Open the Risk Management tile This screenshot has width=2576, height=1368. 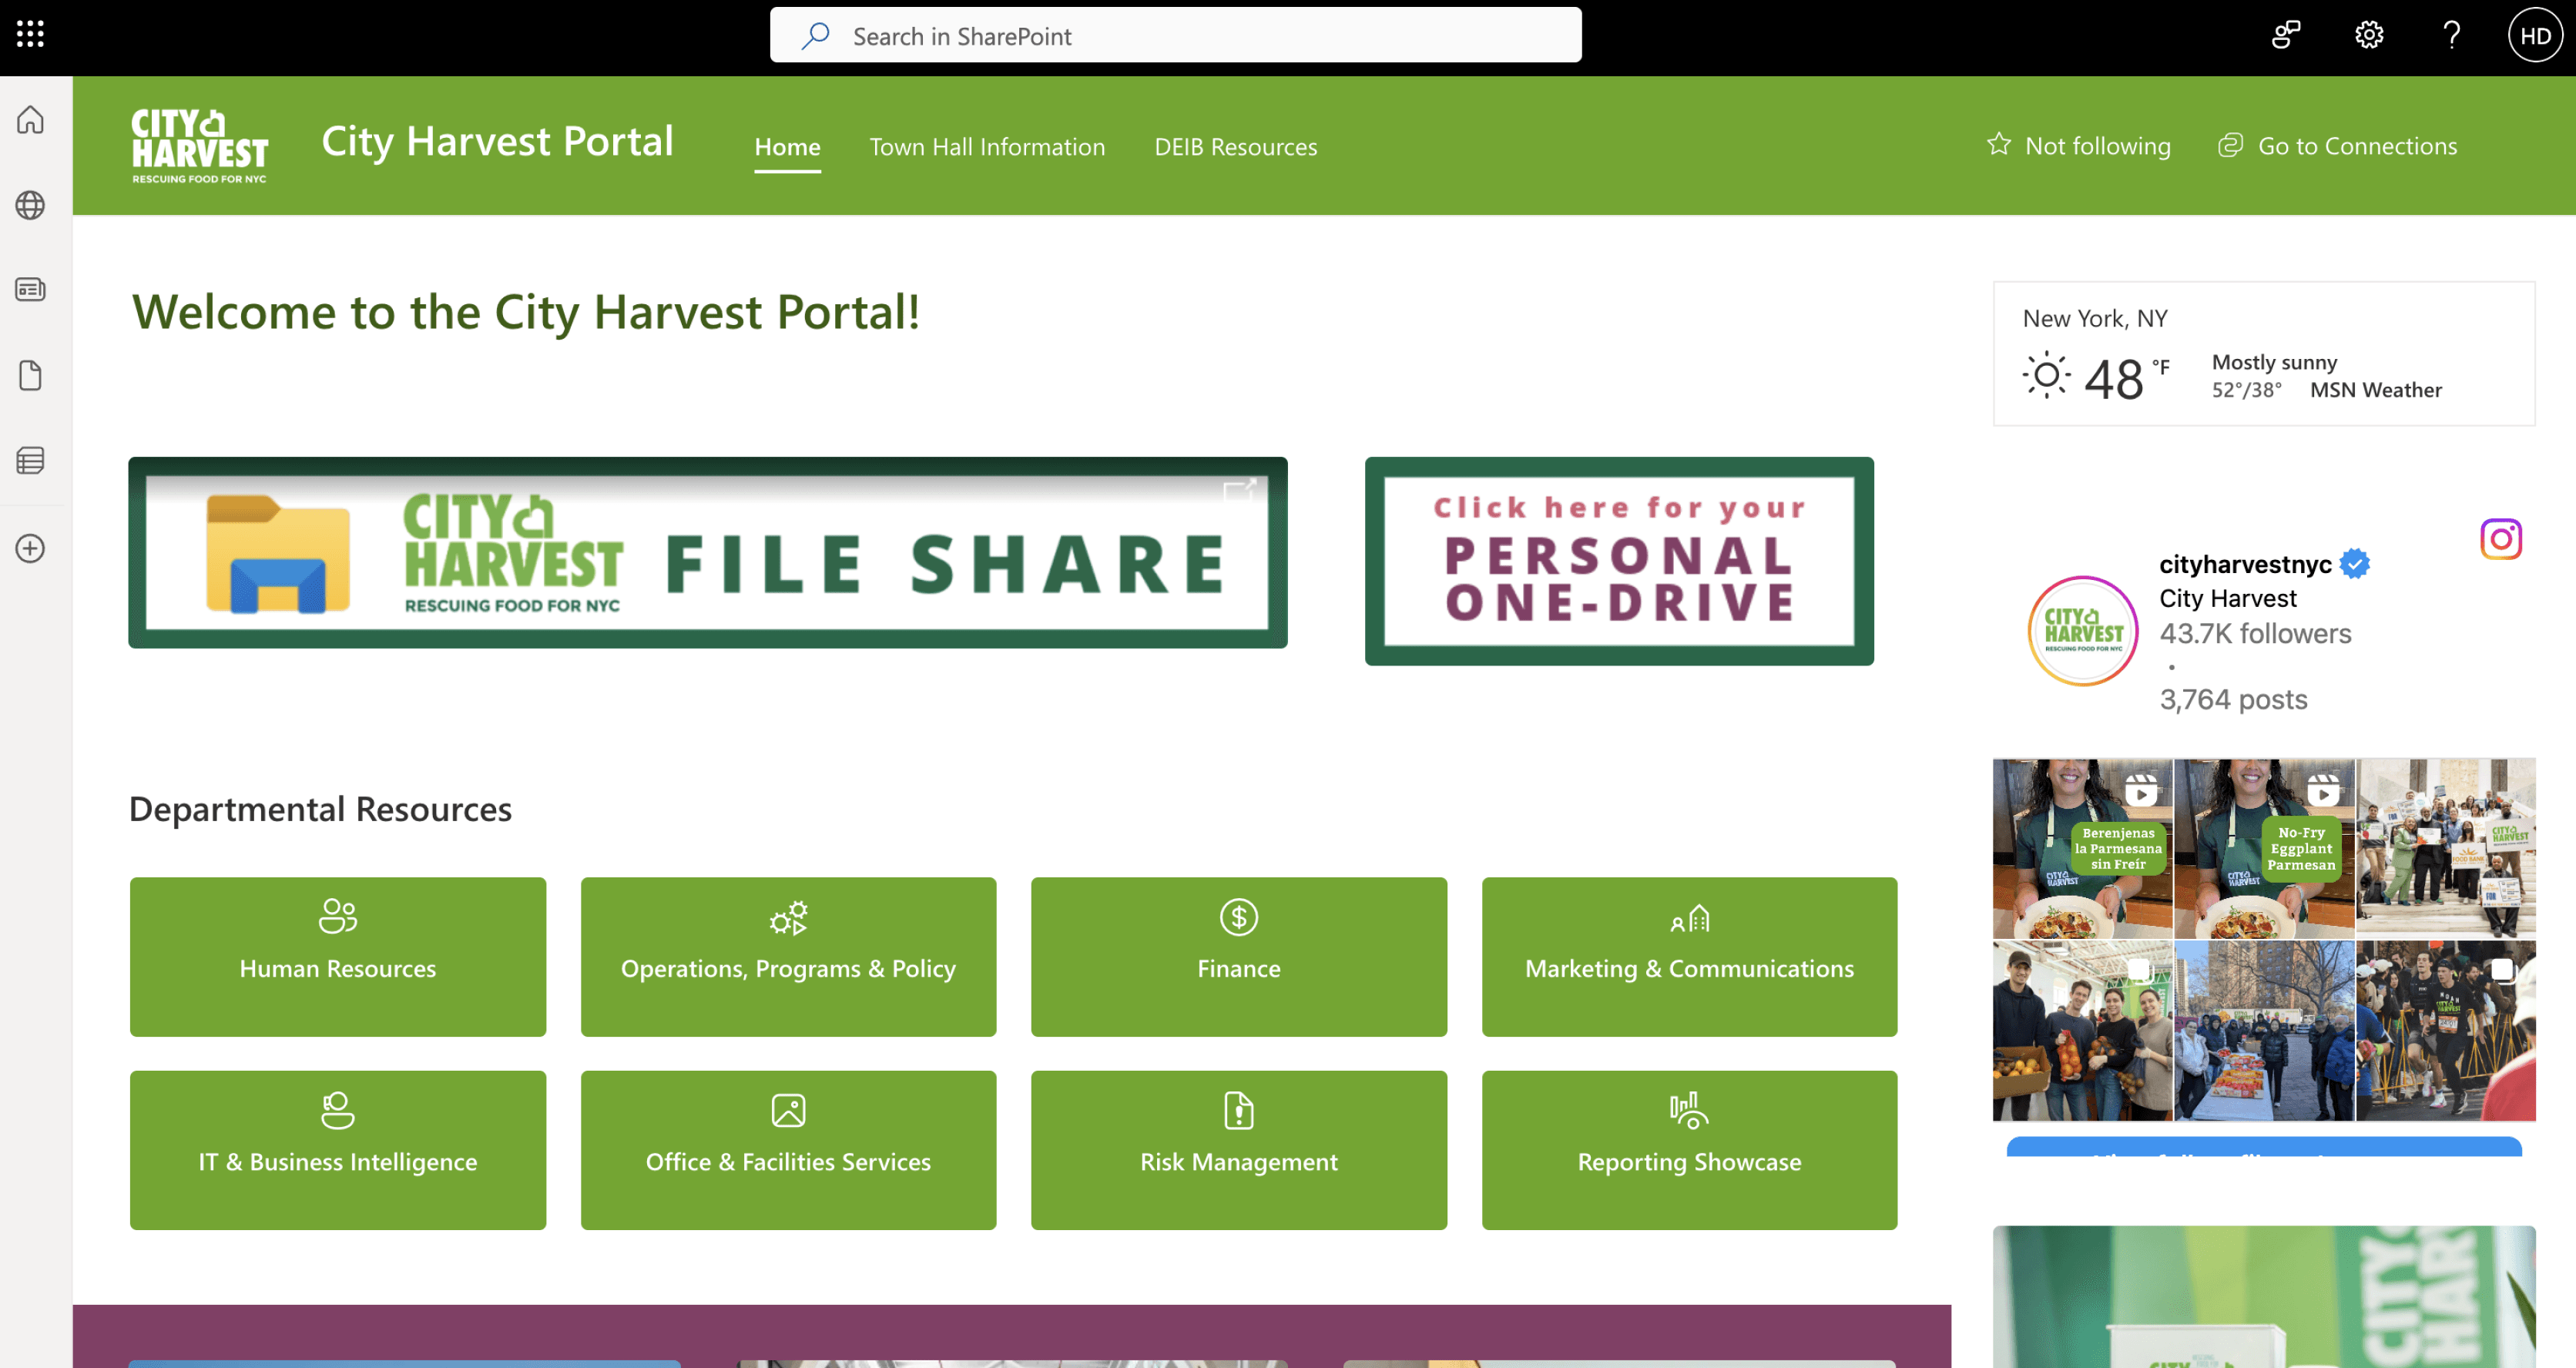click(x=1238, y=1149)
